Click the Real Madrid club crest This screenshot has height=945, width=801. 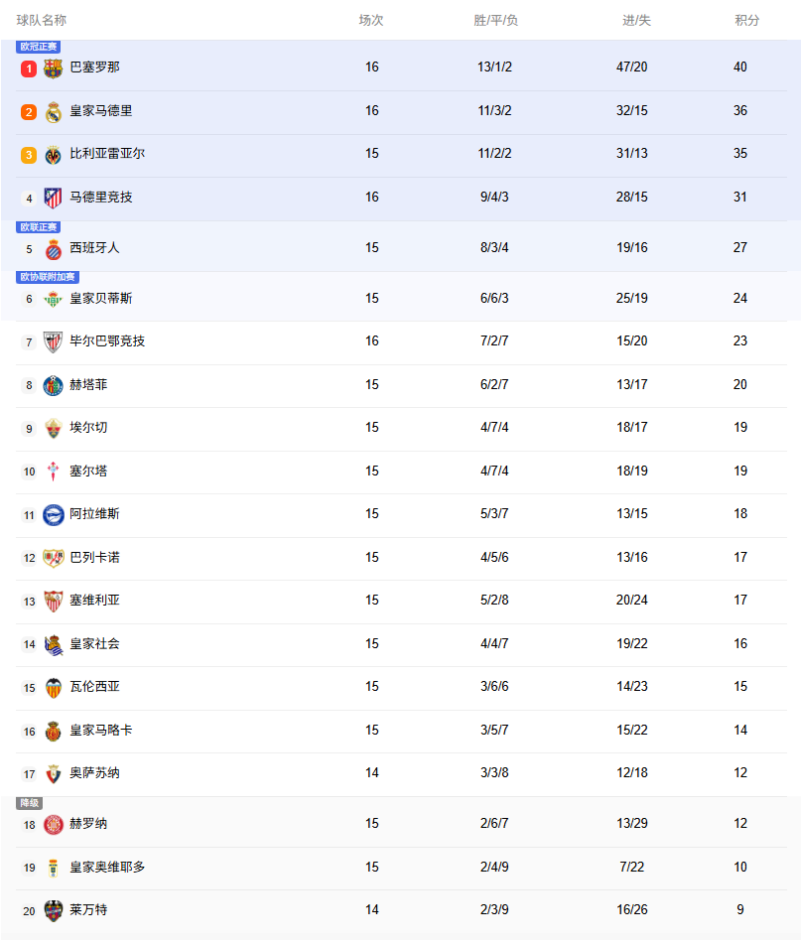(x=54, y=112)
